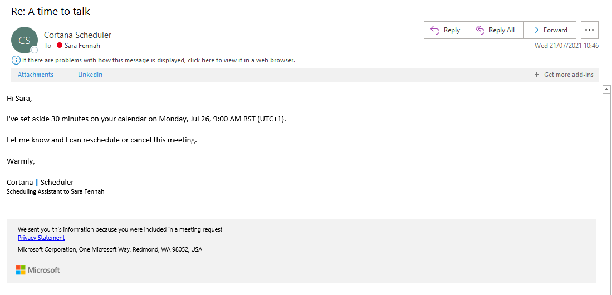This screenshot has width=612, height=295.
Task: Click the blue information icon
Action: [x=16, y=60]
